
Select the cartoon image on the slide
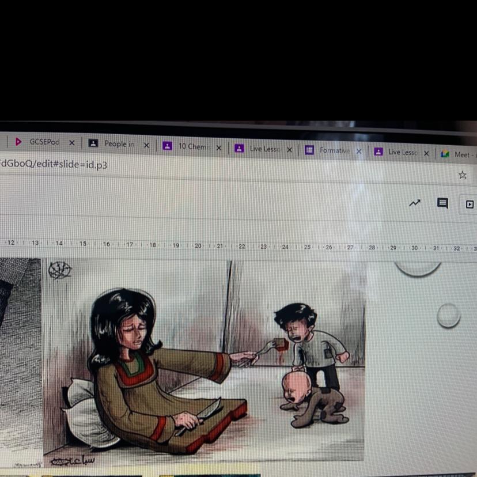tap(204, 362)
